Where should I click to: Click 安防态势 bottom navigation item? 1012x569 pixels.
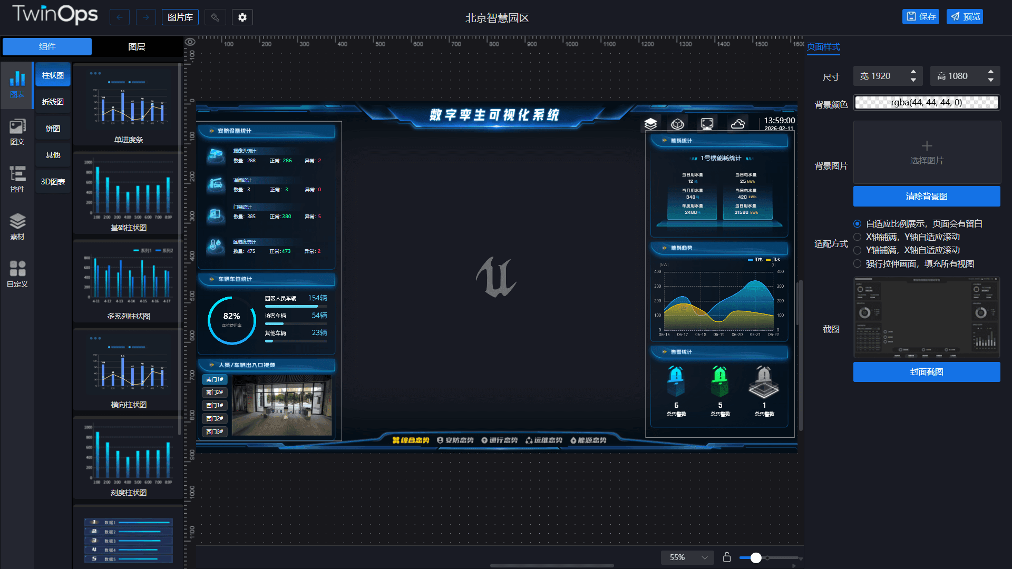pyautogui.click(x=455, y=440)
